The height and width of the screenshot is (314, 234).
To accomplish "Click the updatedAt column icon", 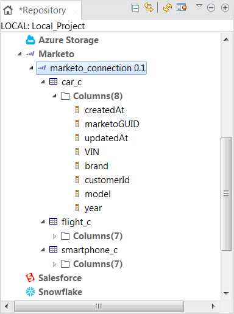I will pyautogui.click(x=77, y=138).
